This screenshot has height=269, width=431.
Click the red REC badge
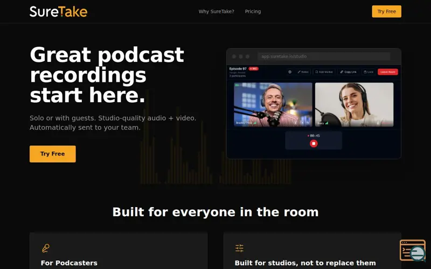(253, 69)
